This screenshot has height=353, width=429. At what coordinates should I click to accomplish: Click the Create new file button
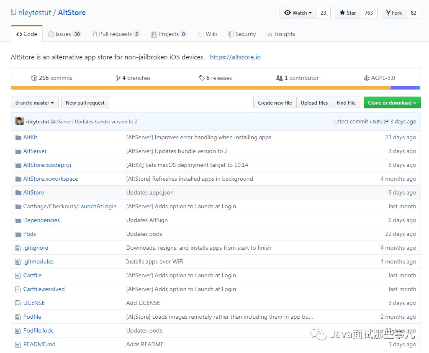point(275,103)
